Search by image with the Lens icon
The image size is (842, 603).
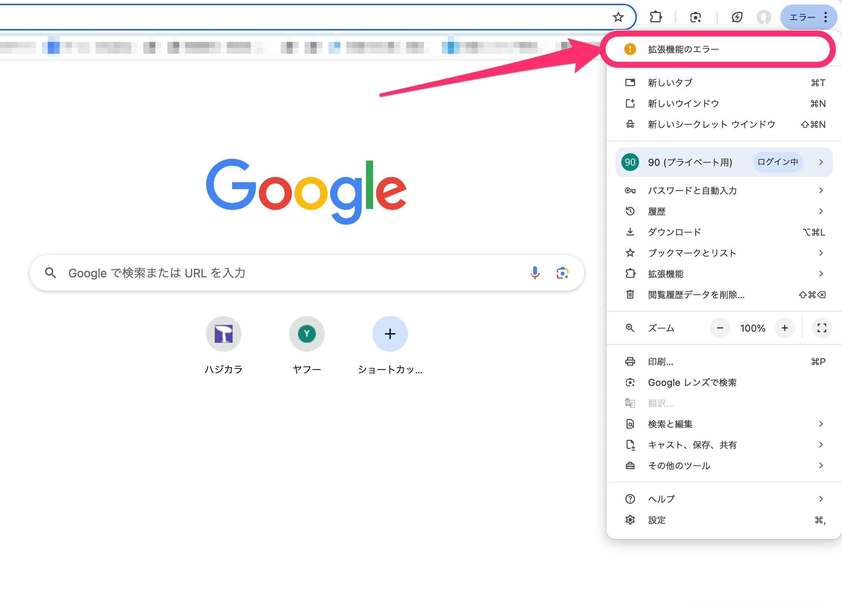(562, 273)
